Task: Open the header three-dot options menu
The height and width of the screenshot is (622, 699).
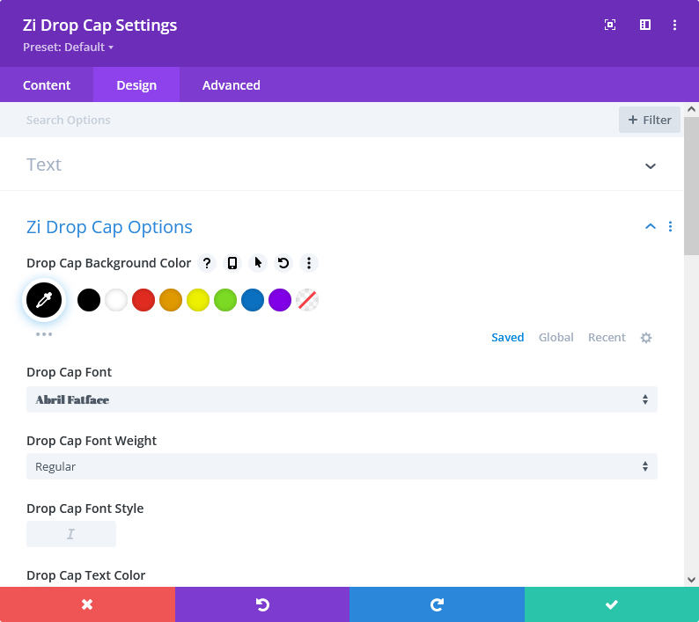Action: click(674, 25)
